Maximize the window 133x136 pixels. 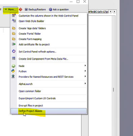[78, 1]
